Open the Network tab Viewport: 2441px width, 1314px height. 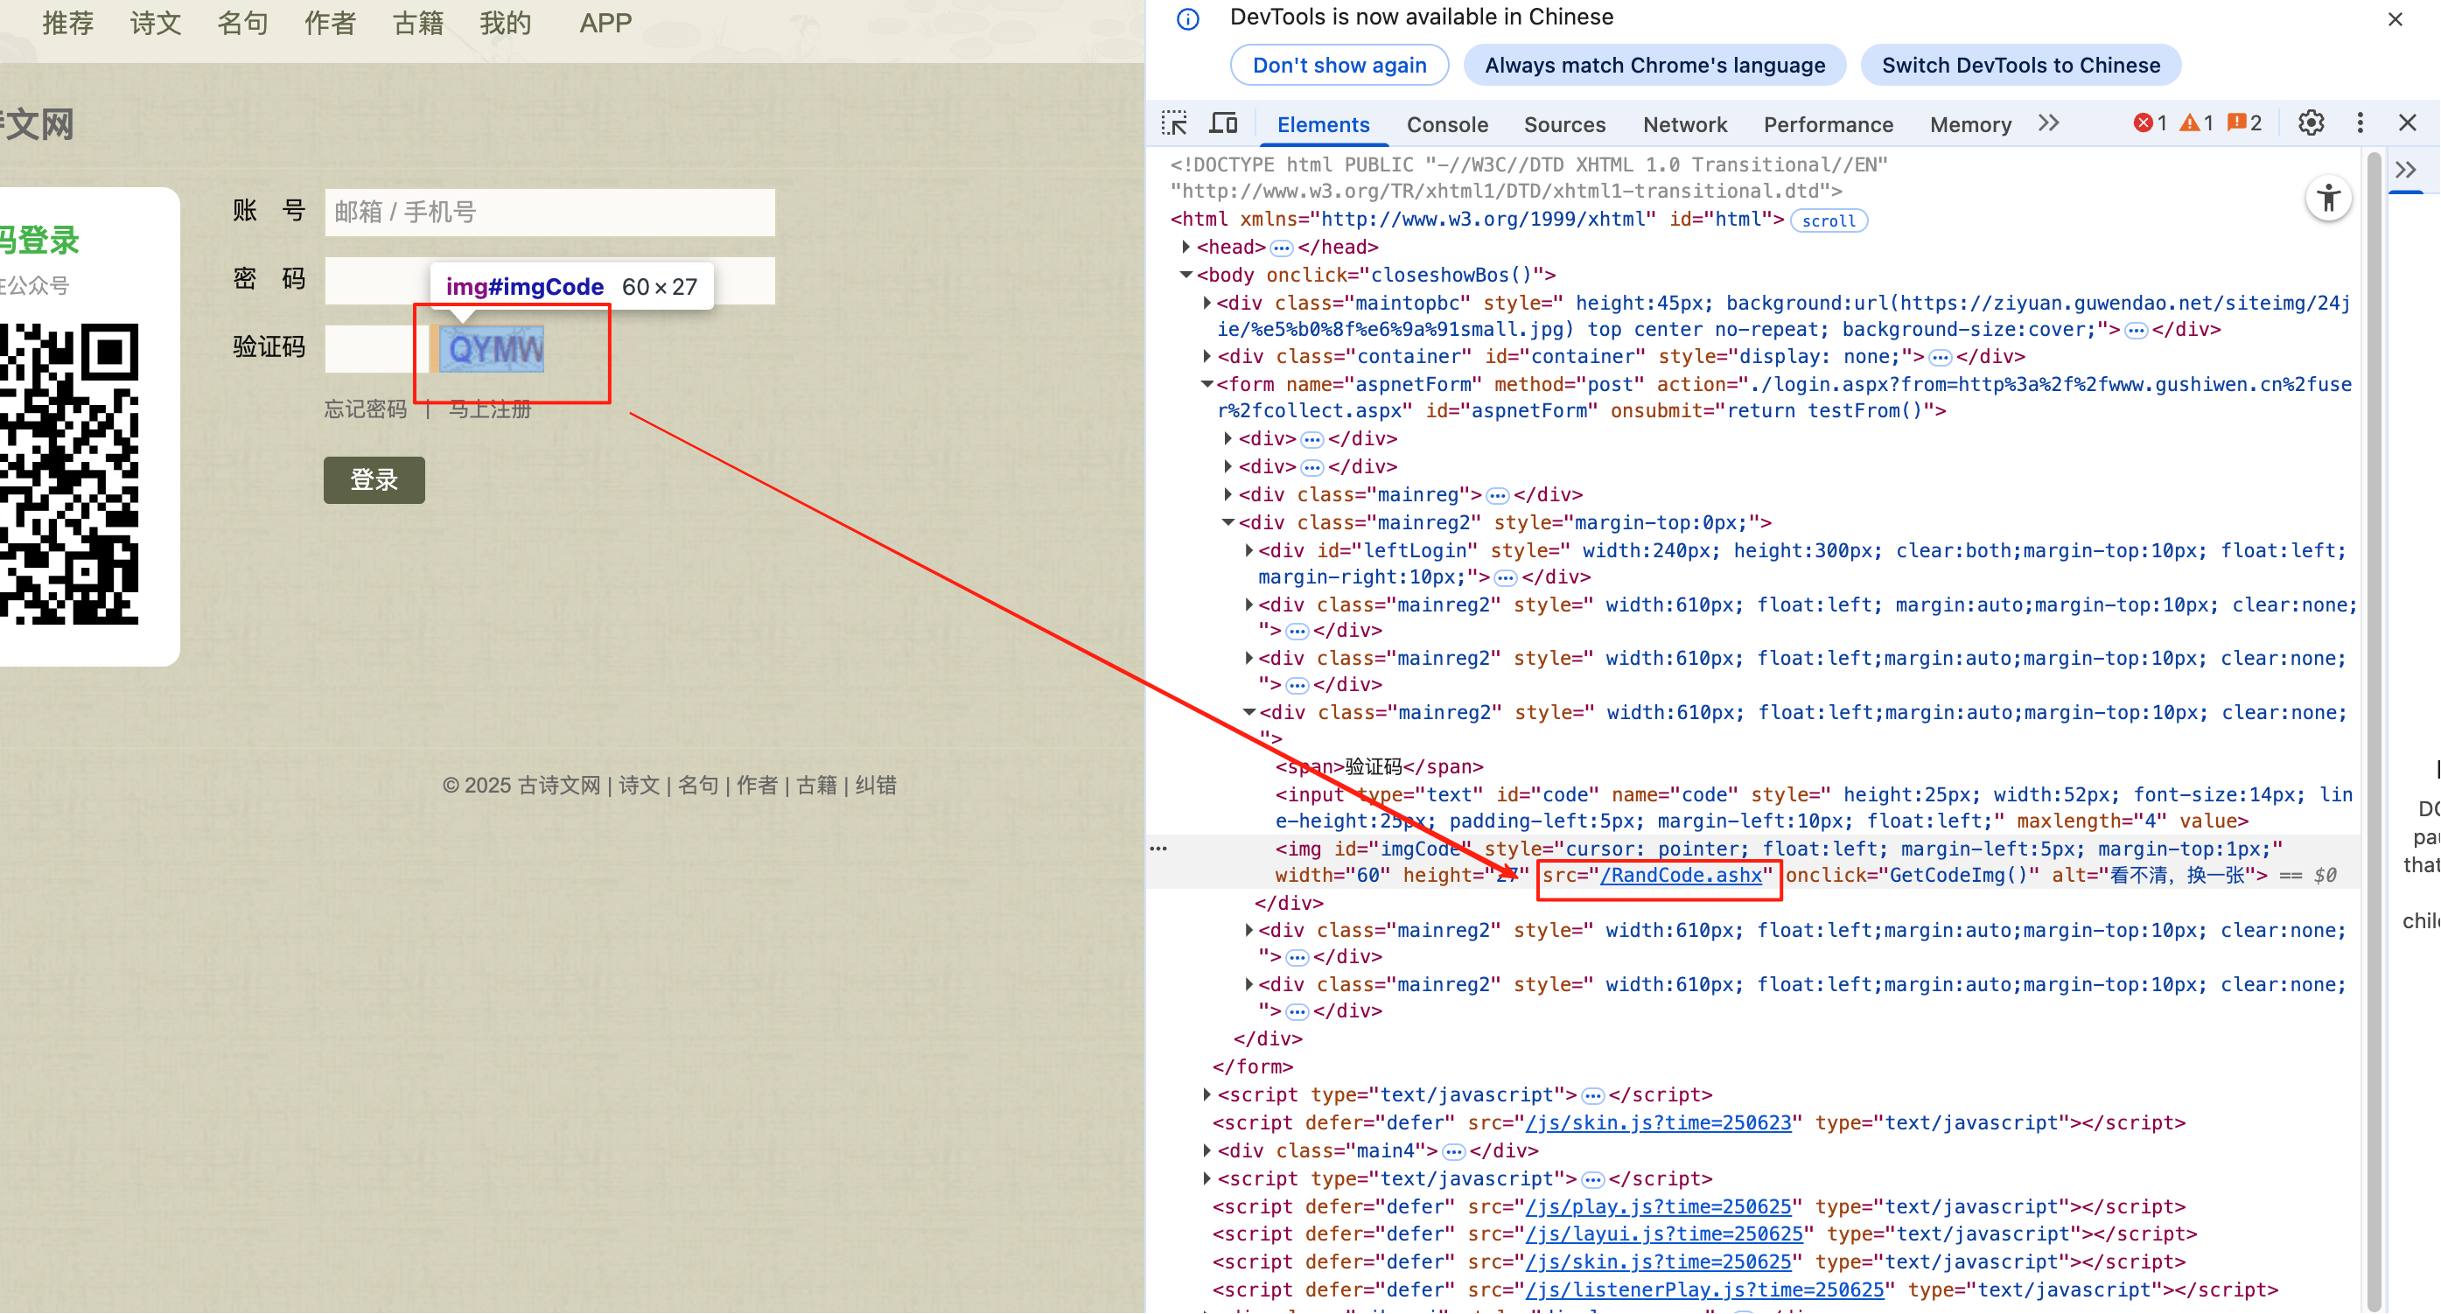(x=1684, y=124)
